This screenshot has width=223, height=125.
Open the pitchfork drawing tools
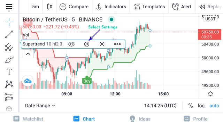(x=9, y=47)
